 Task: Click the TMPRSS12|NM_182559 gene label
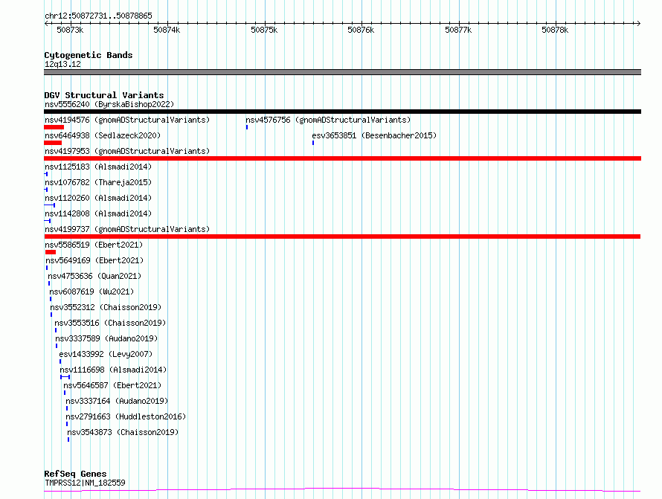tap(85, 483)
